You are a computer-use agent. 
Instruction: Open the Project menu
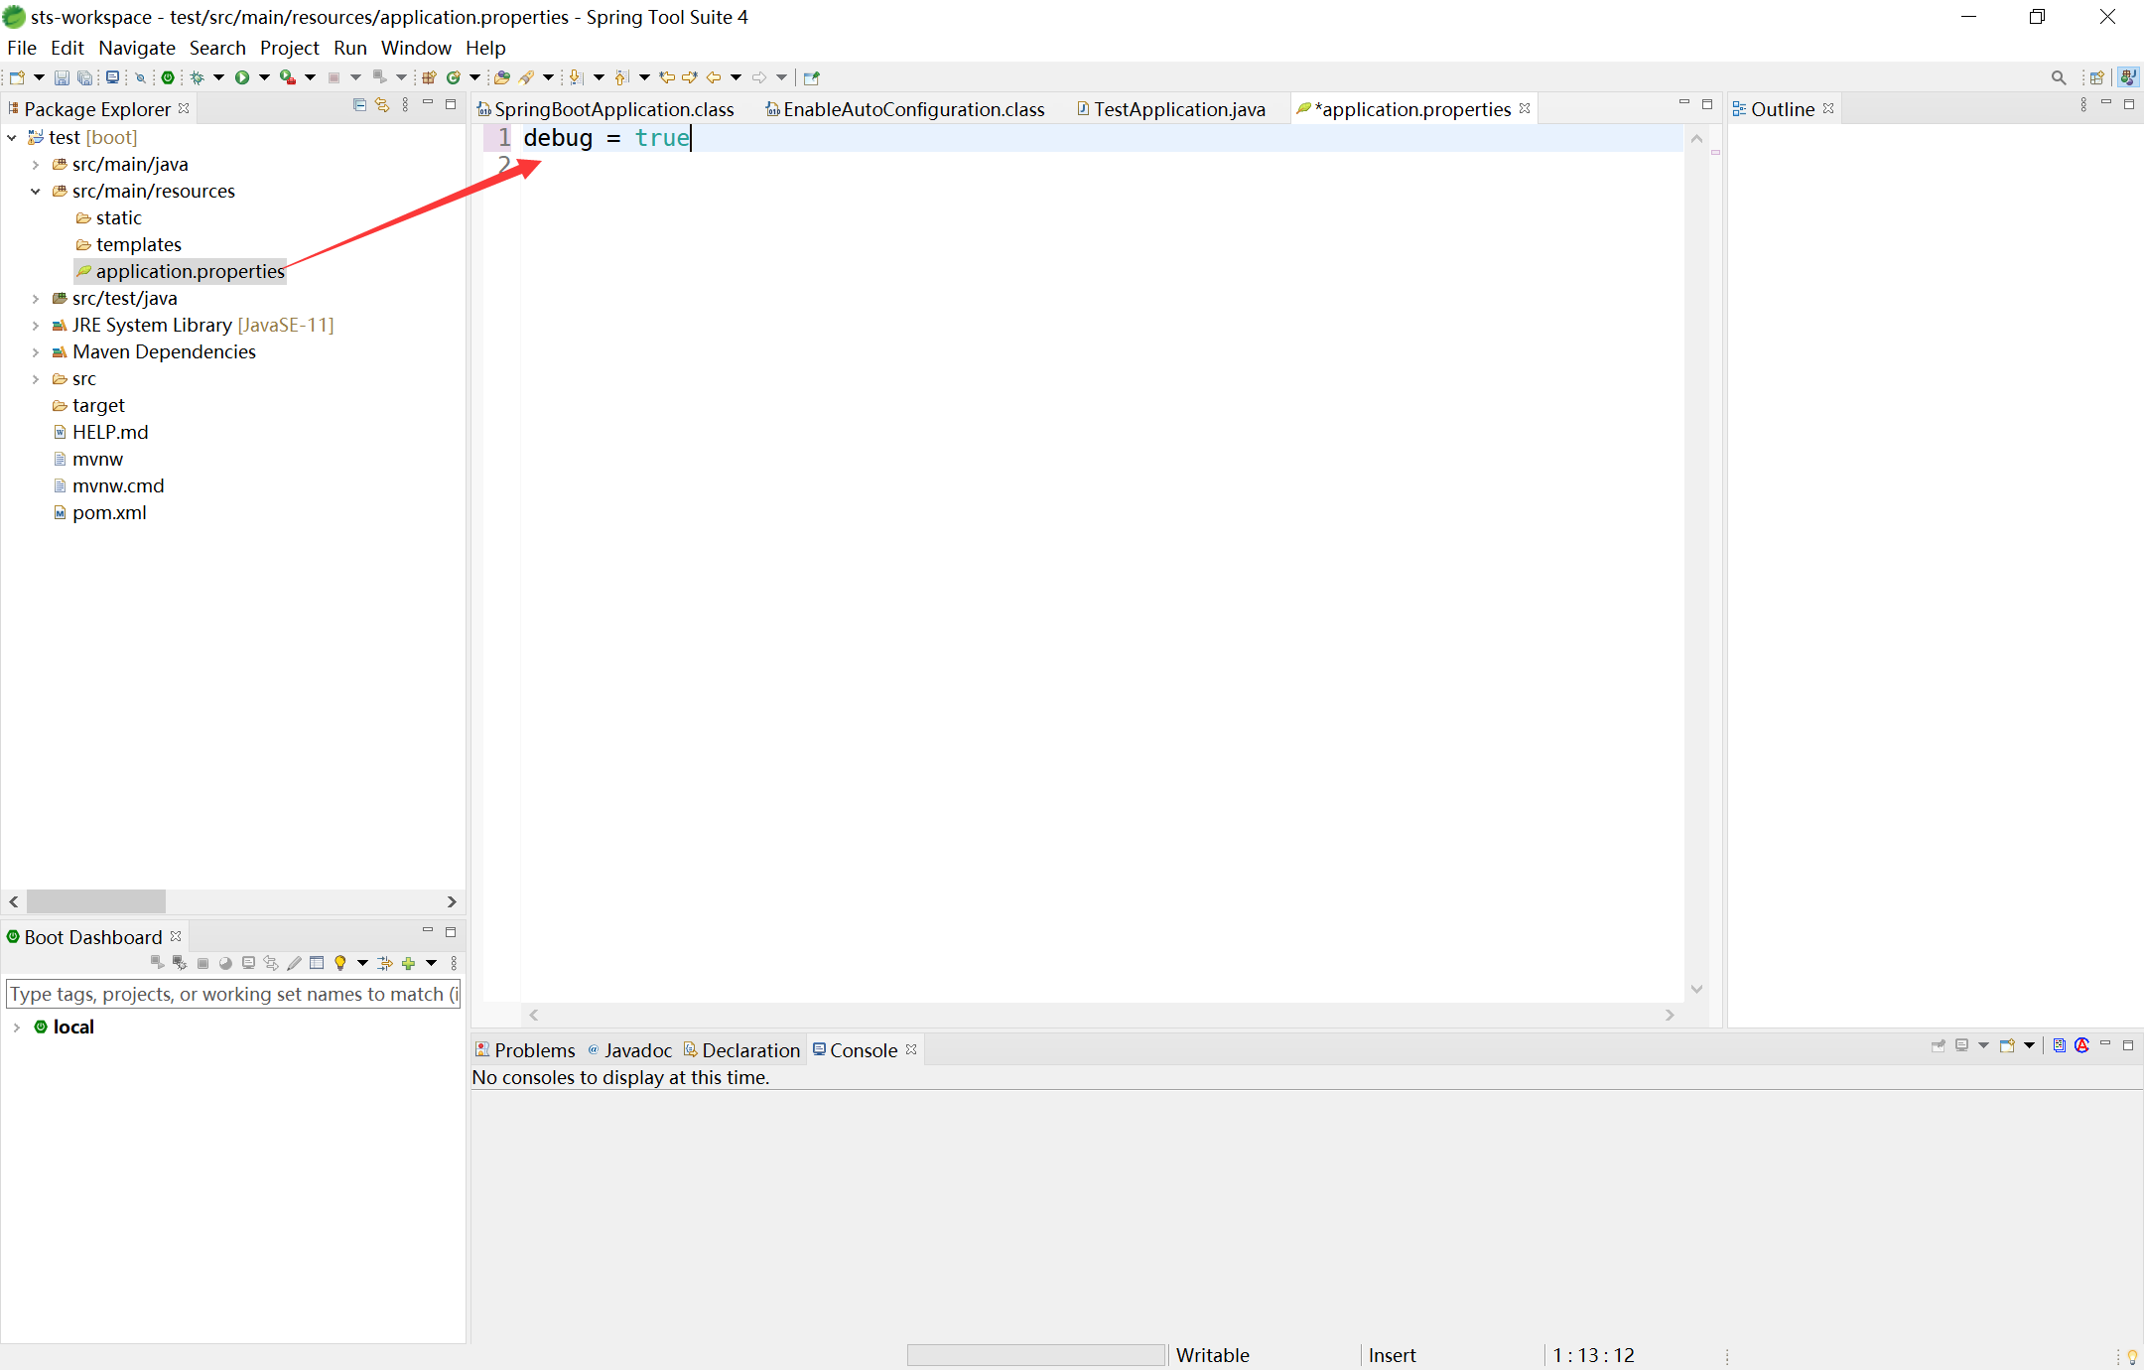pyautogui.click(x=289, y=48)
